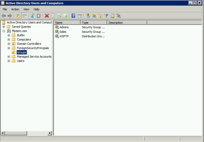Expand the Saved Queries node
The height and width of the screenshot is (142, 204).
(4, 27)
